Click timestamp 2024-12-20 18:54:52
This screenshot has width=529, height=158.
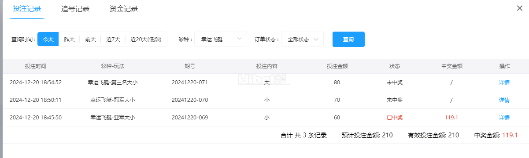coord(36,82)
